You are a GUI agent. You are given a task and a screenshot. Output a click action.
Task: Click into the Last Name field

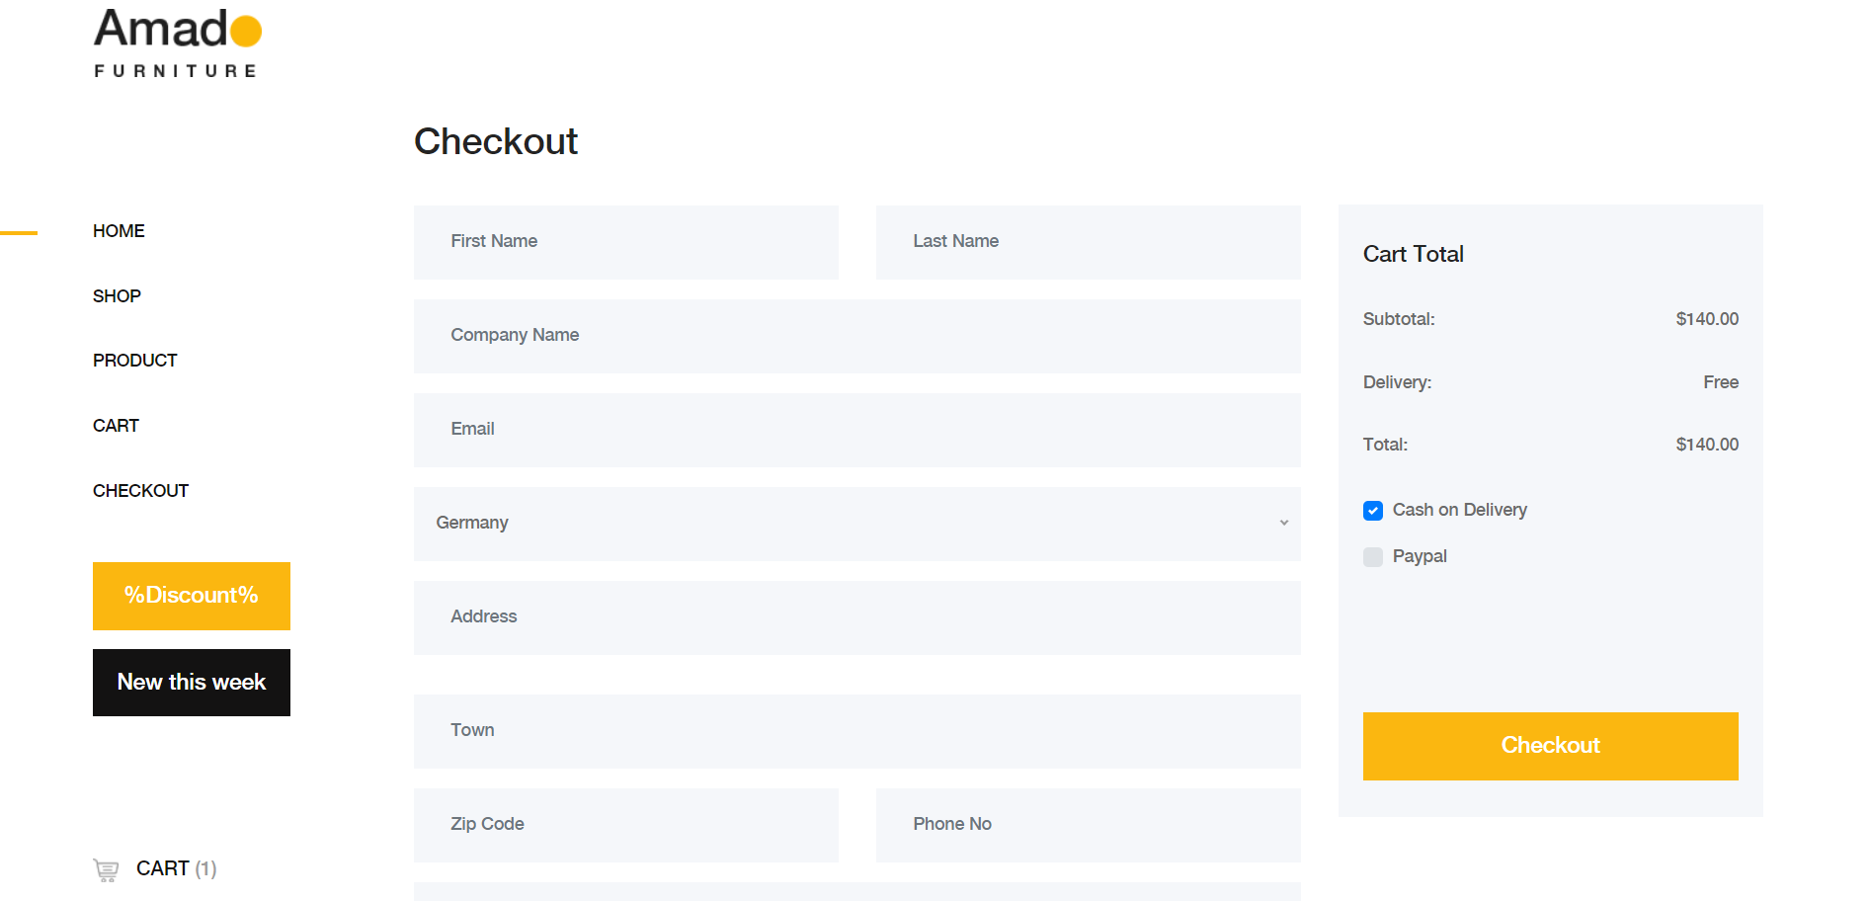(1088, 242)
